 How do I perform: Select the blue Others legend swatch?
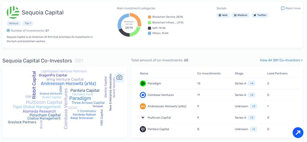tap(149, 33)
